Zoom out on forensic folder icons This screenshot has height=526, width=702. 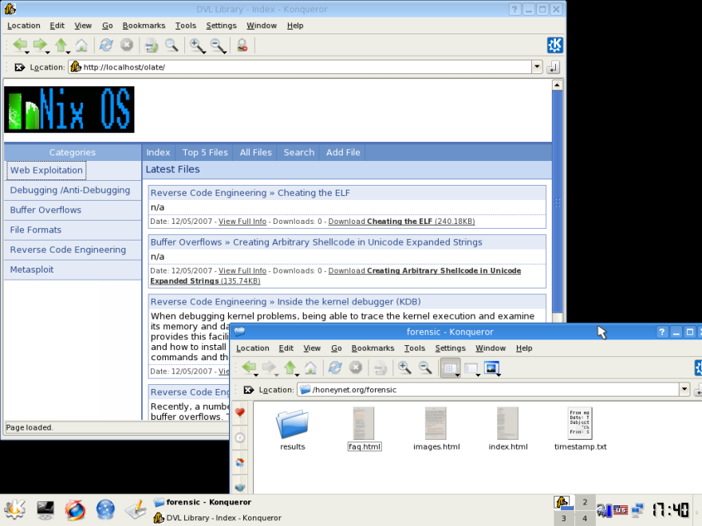[425, 367]
